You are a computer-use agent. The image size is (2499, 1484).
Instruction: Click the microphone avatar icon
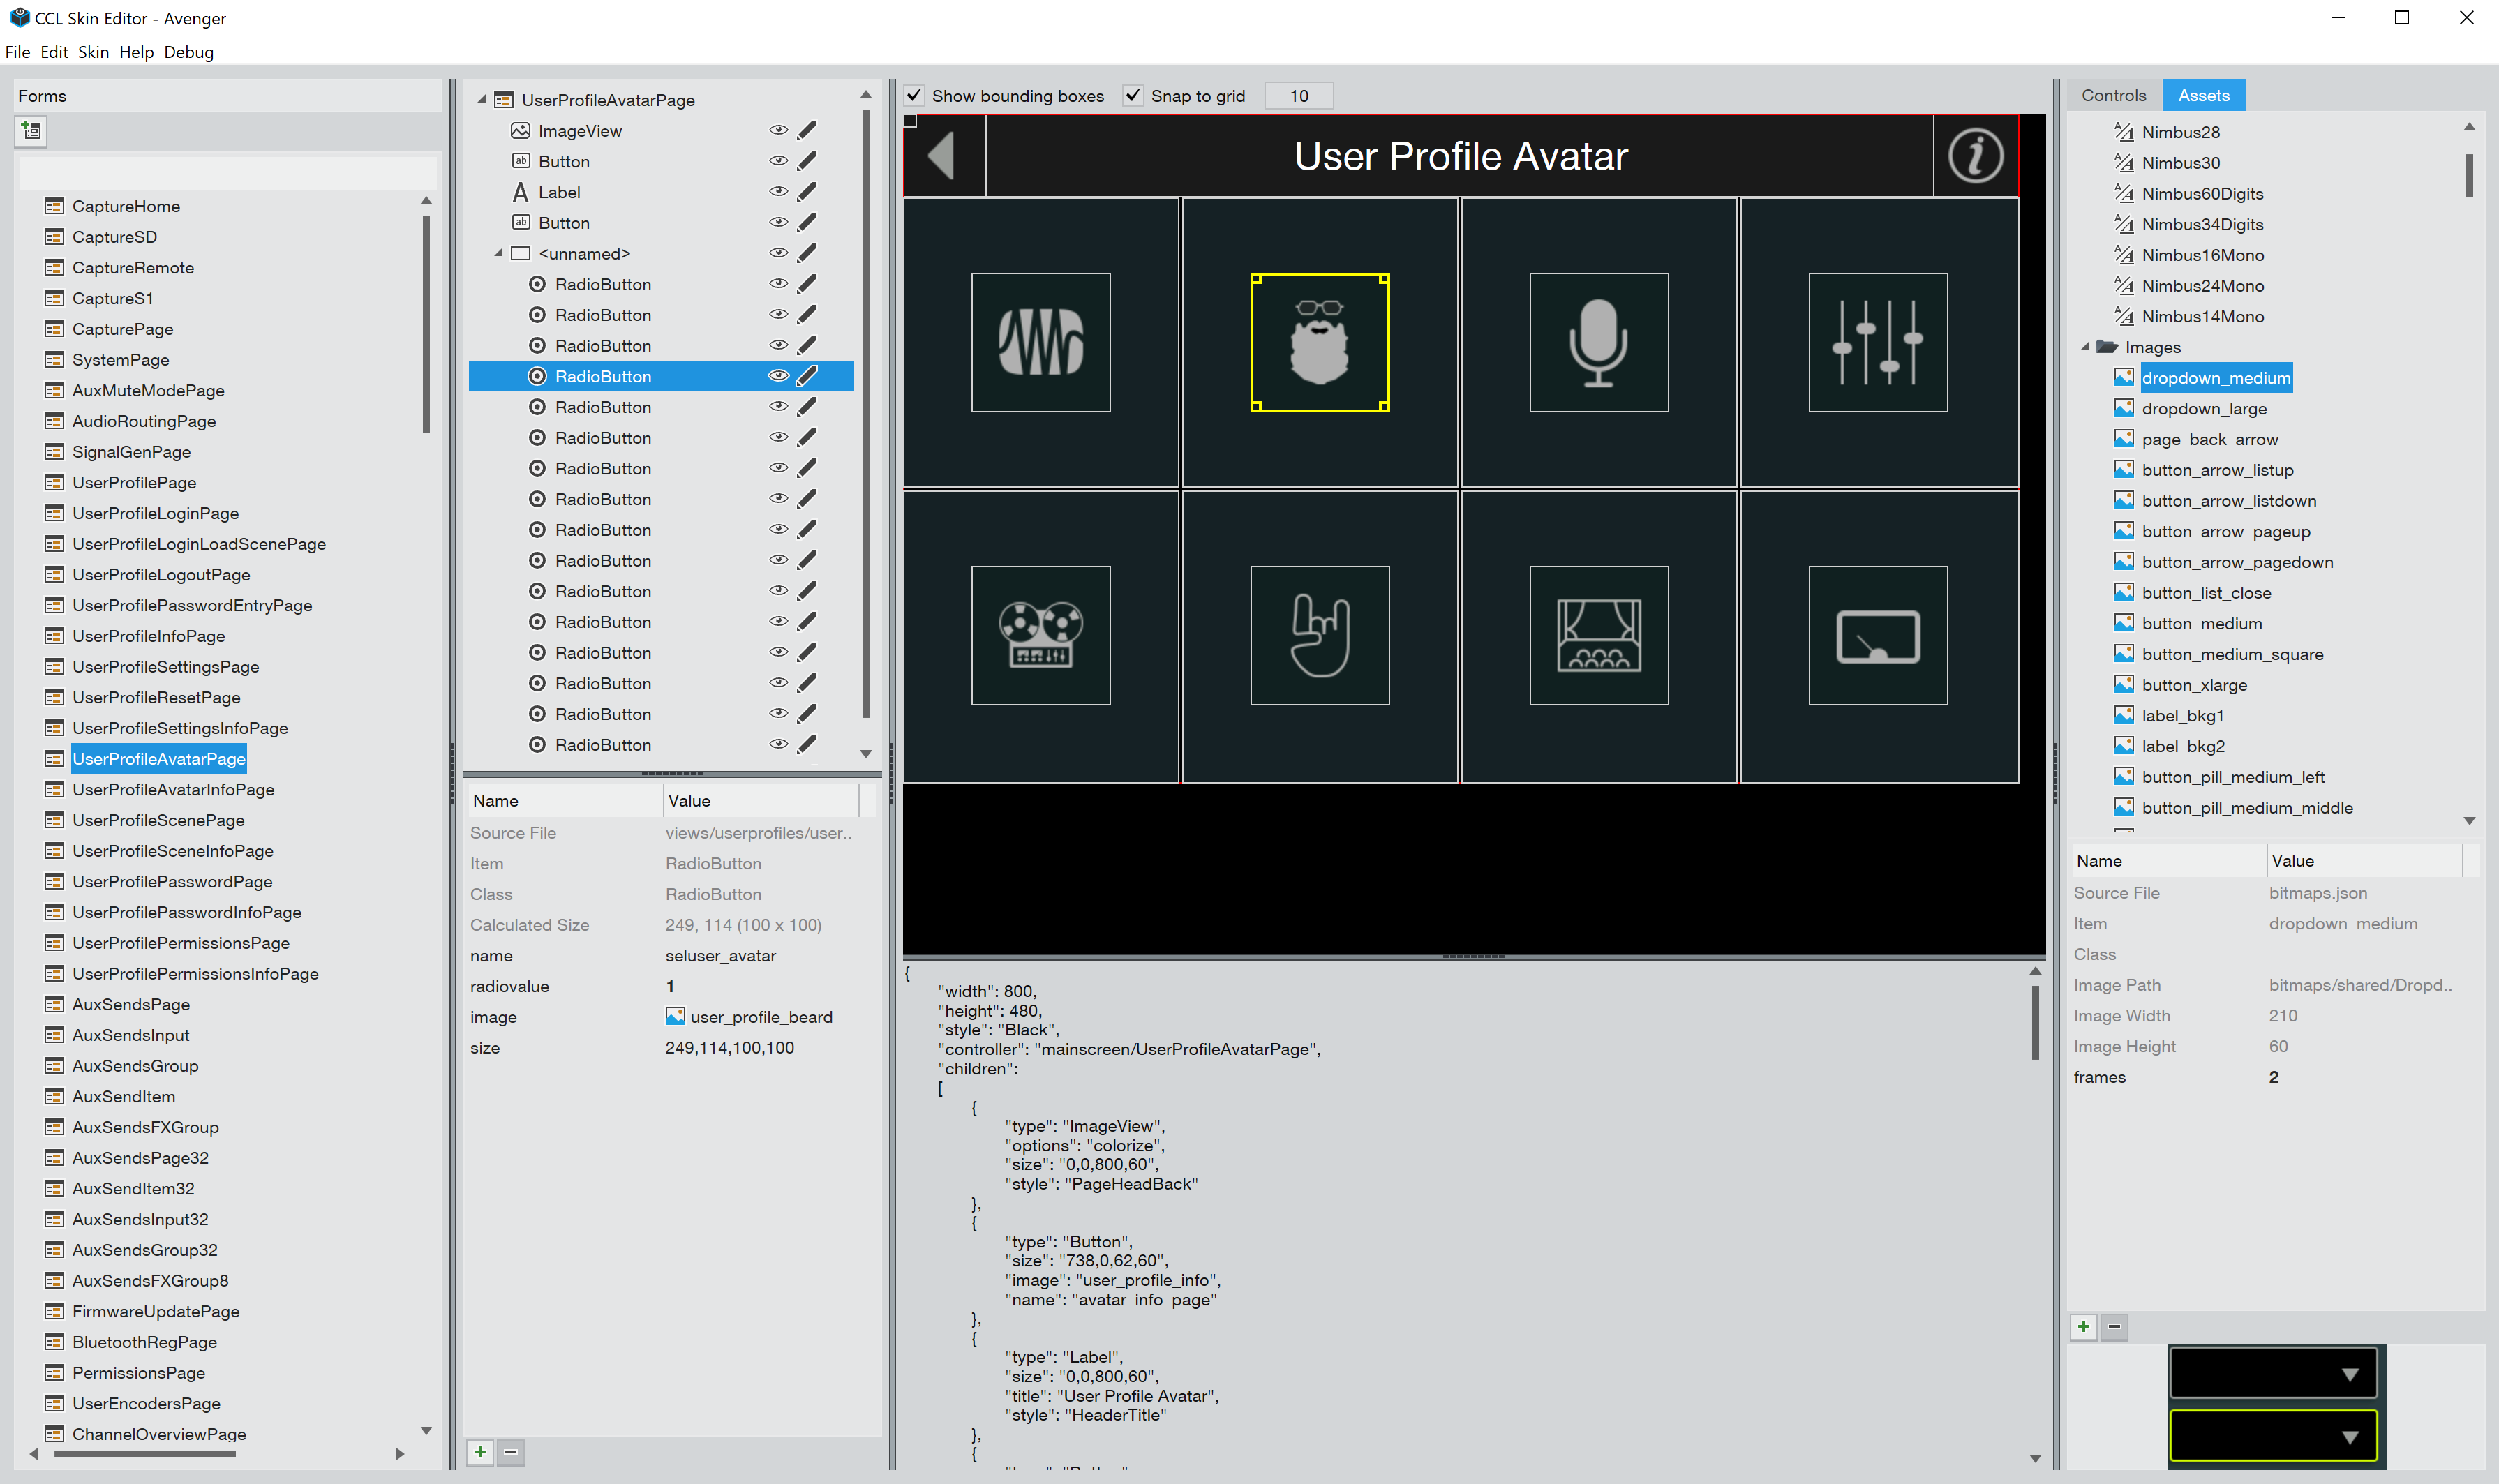click(1598, 342)
